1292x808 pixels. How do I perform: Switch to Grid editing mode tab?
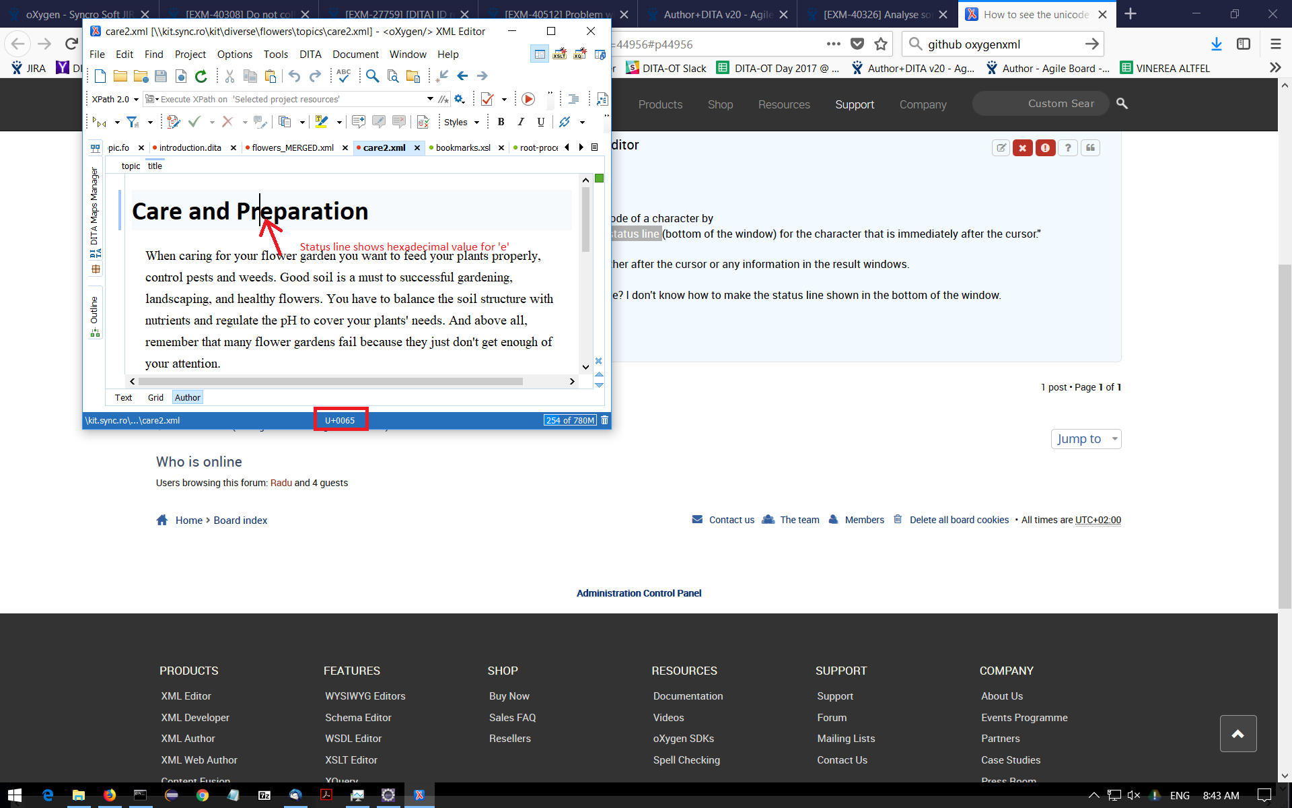click(155, 397)
